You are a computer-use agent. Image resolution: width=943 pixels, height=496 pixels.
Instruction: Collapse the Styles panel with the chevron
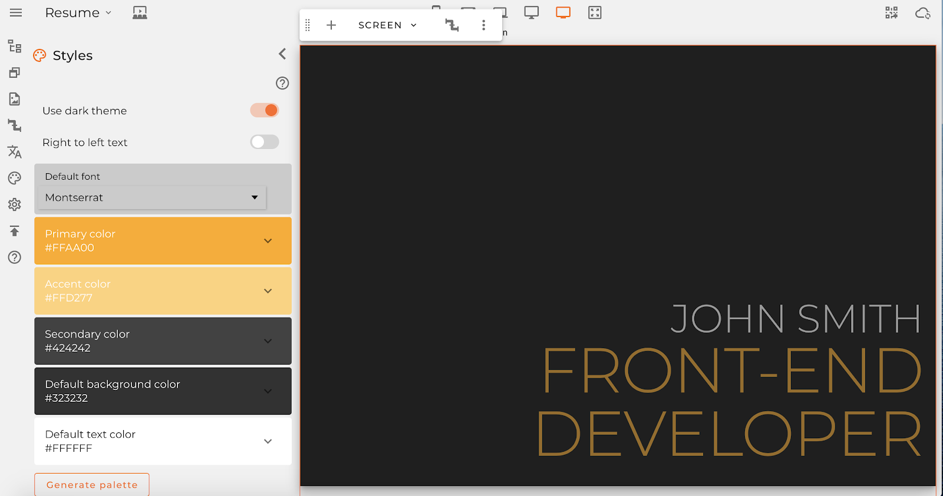point(282,54)
